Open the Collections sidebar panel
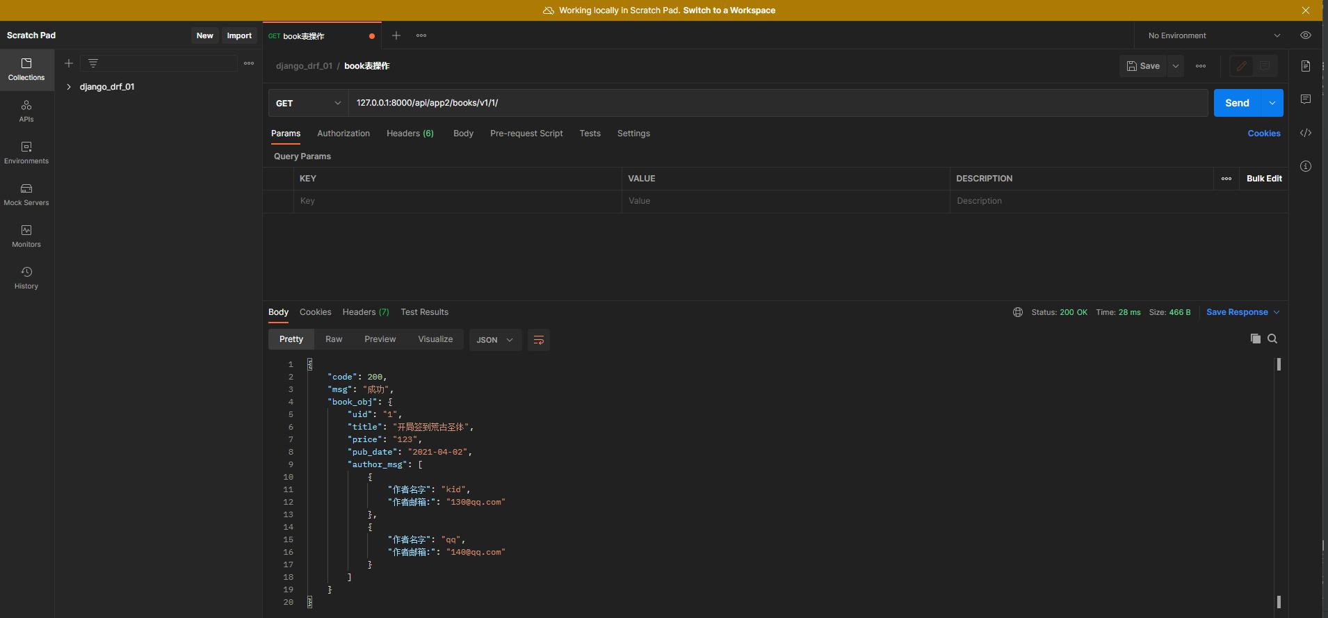1328x618 pixels. pyautogui.click(x=26, y=70)
